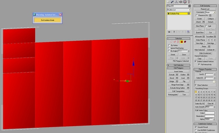The width and height of the screenshot is (219, 133).
Task: Collapse the Edit Geometry rollout header
Action: pos(205,6)
